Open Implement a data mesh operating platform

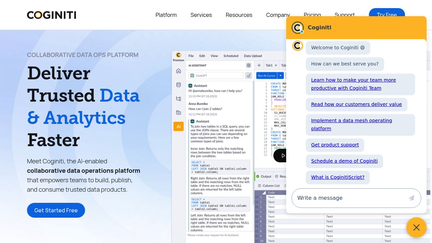pyautogui.click(x=351, y=125)
